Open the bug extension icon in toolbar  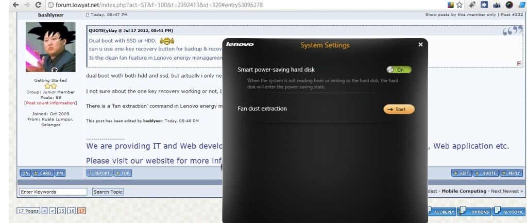pos(472,5)
